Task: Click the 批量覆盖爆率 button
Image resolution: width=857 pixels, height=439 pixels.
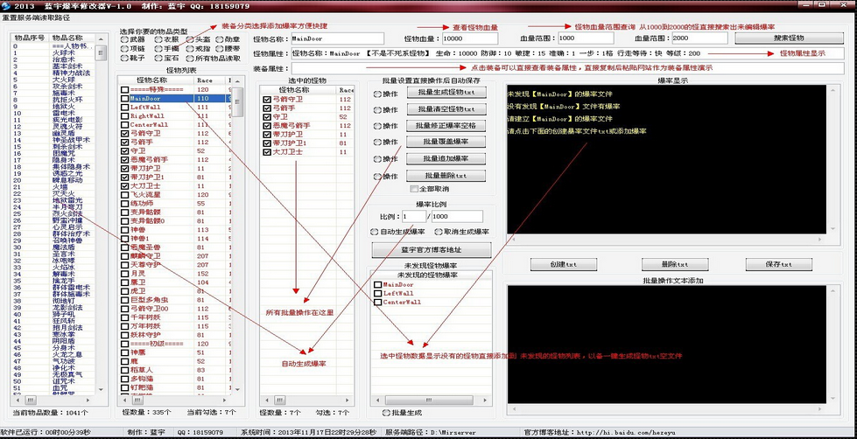Action: (446, 142)
